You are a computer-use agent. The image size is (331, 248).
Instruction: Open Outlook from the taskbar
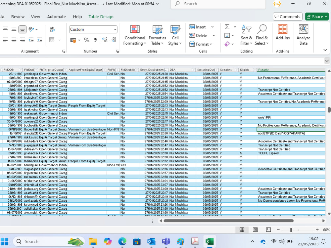tap(151, 241)
